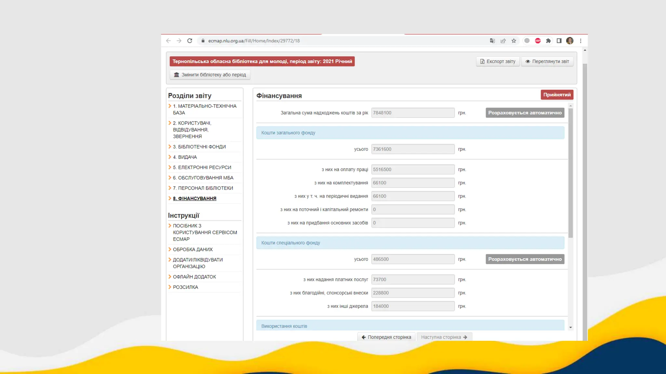Image resolution: width=666 pixels, height=374 pixels.
Task: Open the Google Translate page icon
Action: [x=492, y=41]
